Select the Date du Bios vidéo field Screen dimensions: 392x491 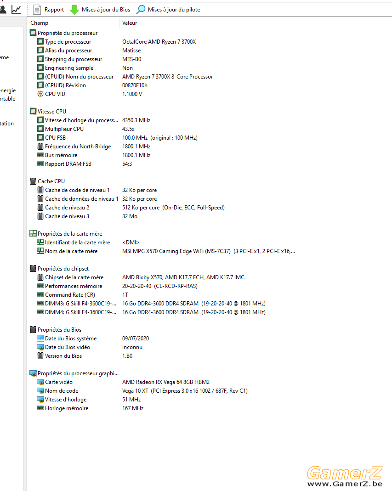coord(68,347)
